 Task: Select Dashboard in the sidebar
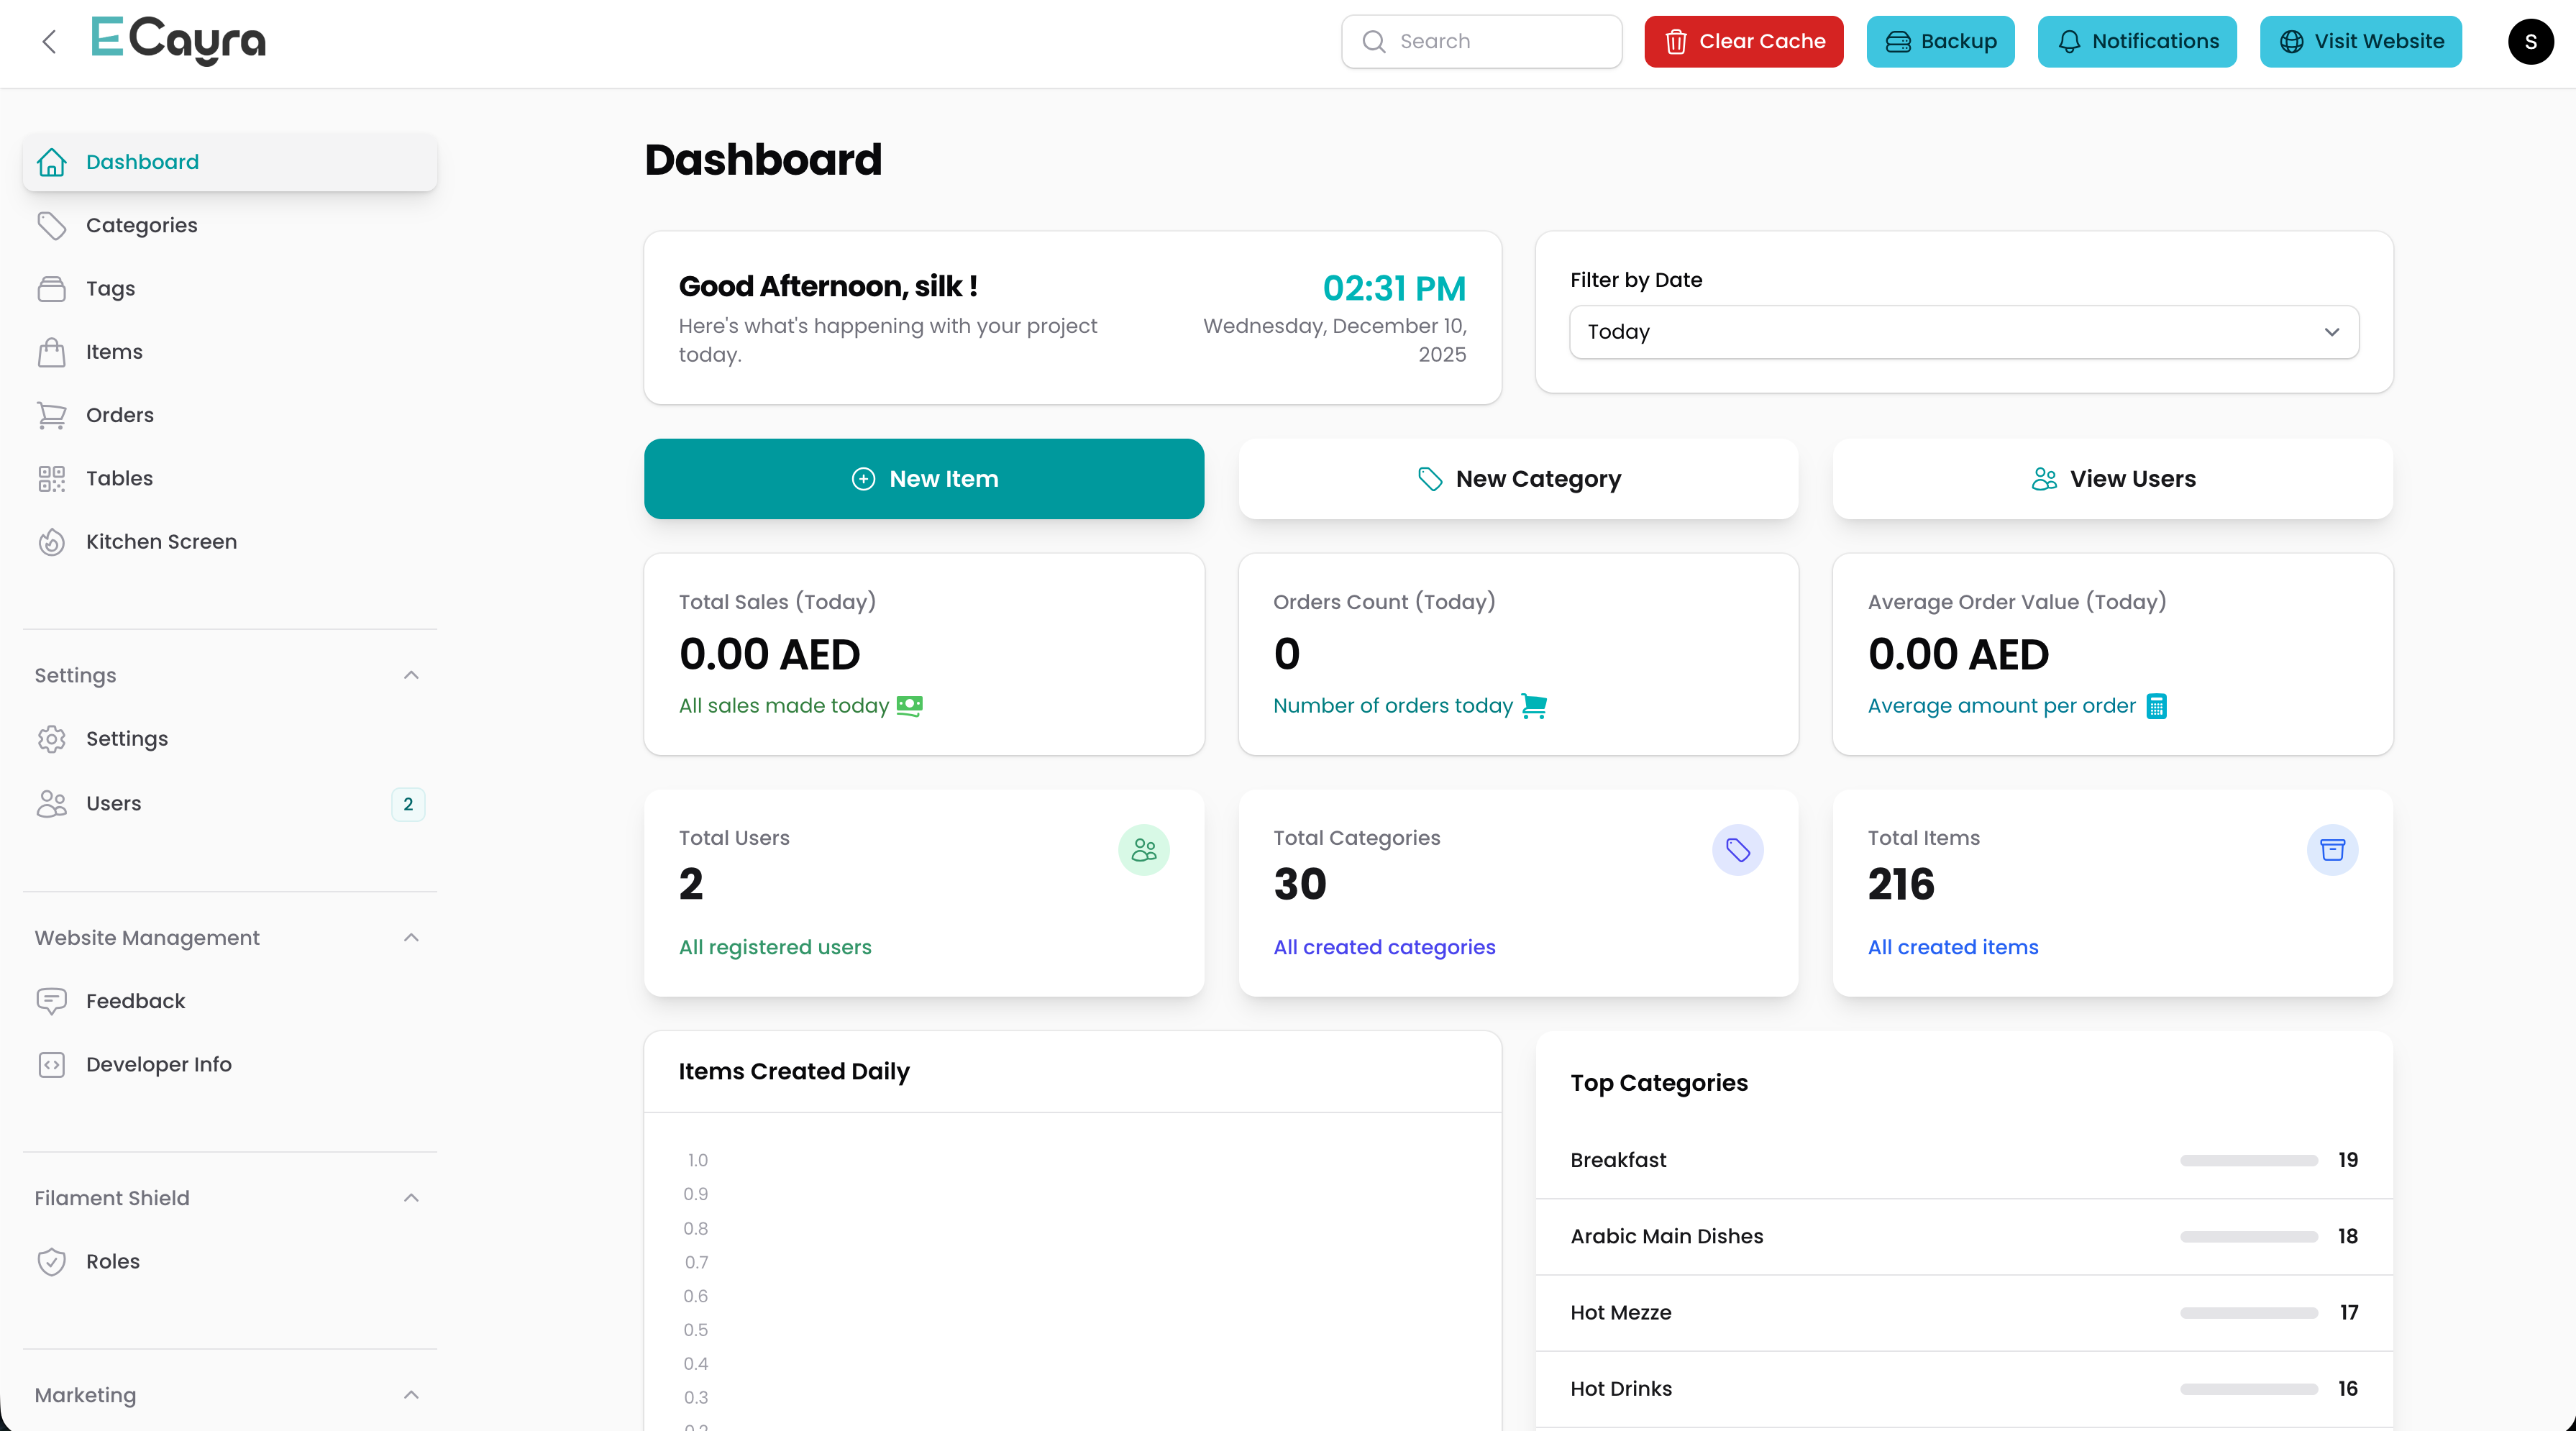point(143,161)
